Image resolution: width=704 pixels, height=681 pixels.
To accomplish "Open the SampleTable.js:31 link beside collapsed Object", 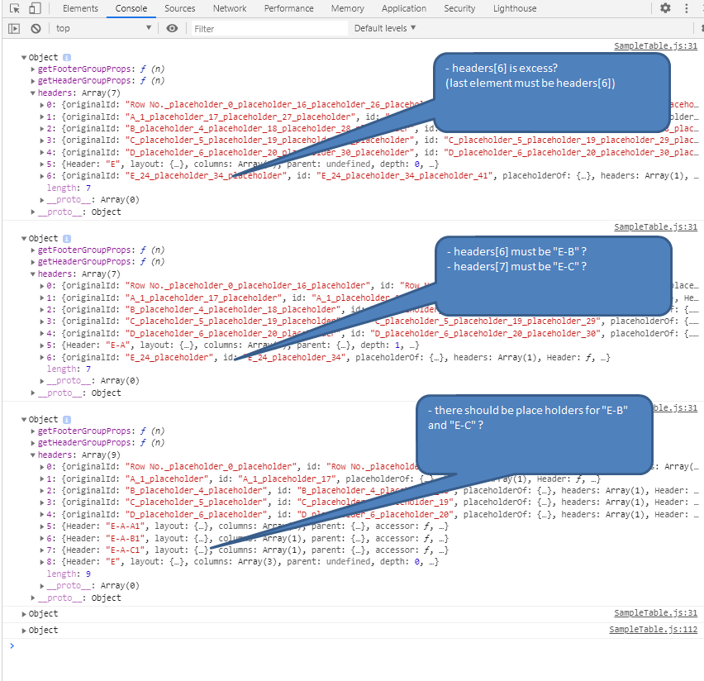I will coord(655,612).
